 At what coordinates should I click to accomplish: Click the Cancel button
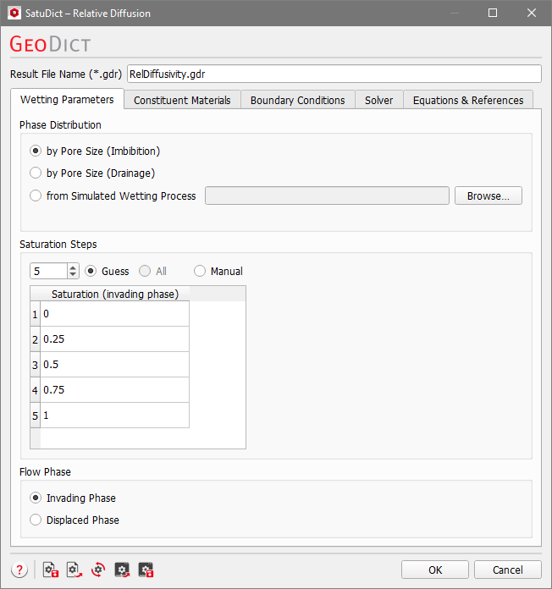[x=508, y=570]
